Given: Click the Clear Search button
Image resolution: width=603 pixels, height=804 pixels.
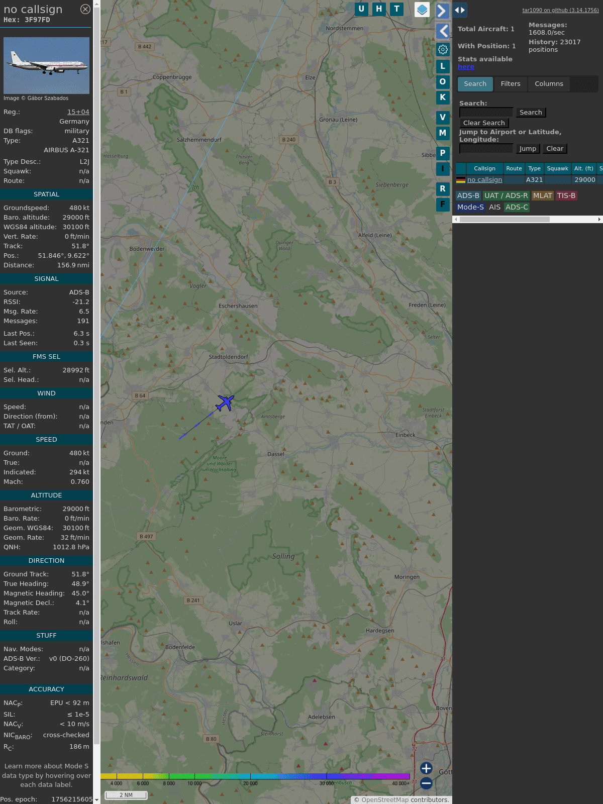Looking at the screenshot, I should (484, 123).
